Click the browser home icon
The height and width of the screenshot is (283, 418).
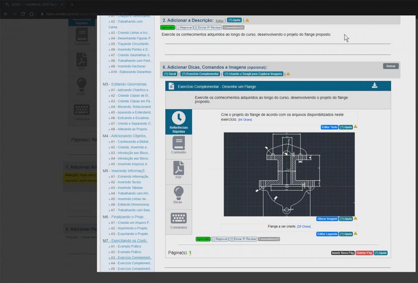click(31, 14)
